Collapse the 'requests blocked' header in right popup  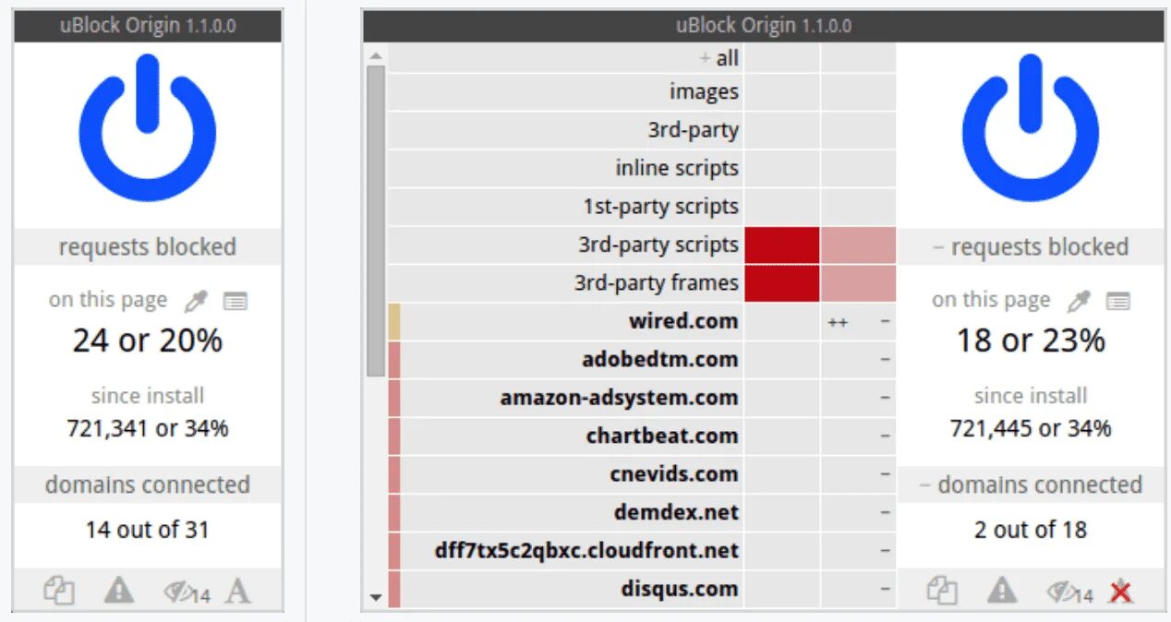tap(1031, 247)
